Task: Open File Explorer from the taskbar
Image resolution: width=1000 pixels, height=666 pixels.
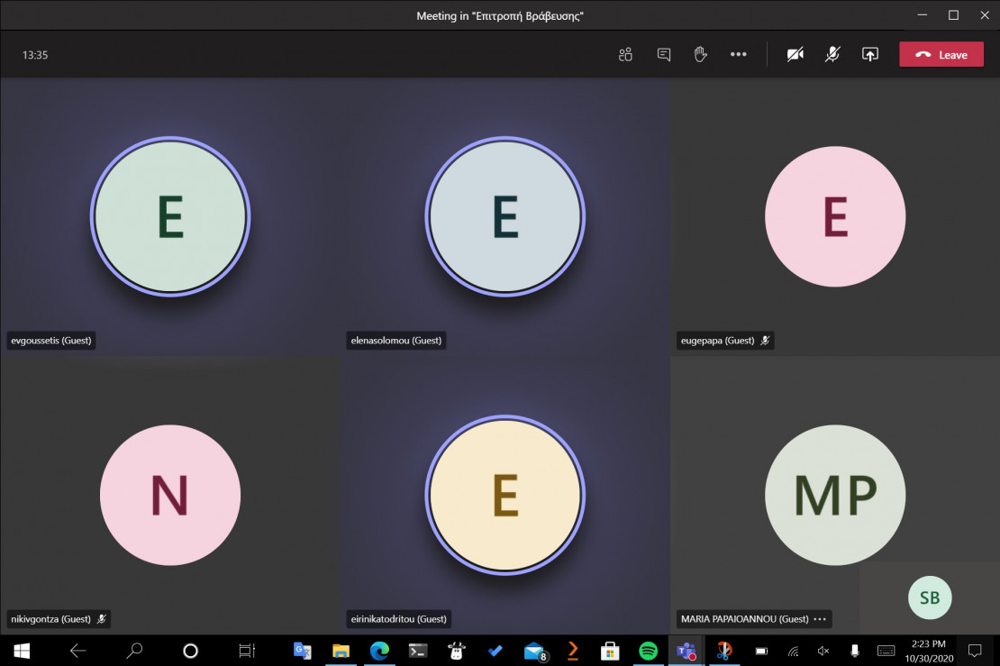Action: pyautogui.click(x=341, y=651)
